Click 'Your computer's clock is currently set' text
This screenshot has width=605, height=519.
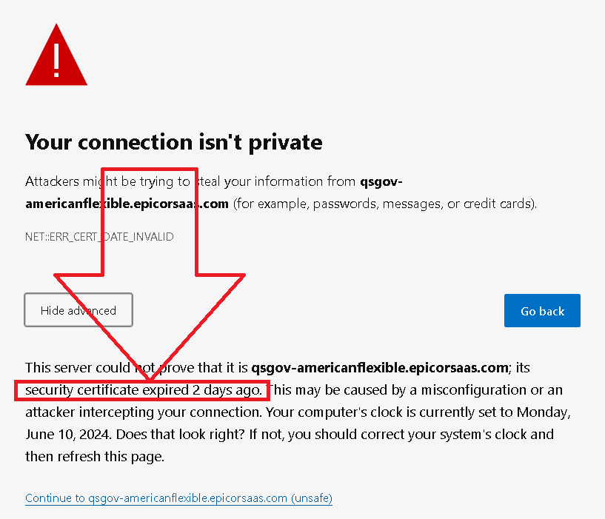389,412
